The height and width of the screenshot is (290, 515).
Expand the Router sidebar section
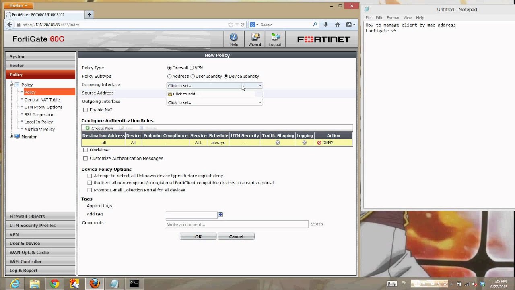pyautogui.click(x=40, y=65)
